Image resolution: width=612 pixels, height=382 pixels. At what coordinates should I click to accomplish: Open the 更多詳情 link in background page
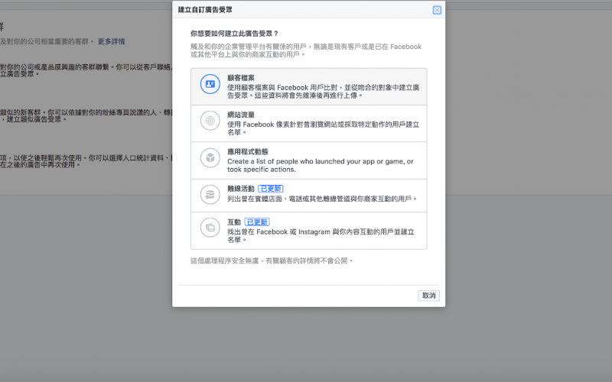(111, 41)
